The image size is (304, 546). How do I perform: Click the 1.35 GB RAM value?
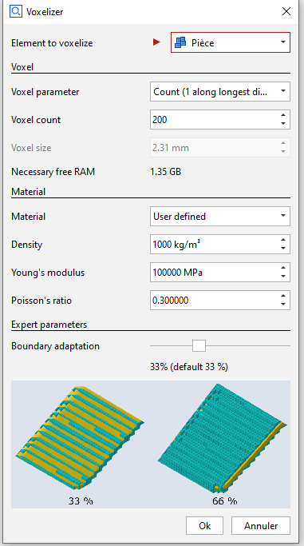pyautogui.click(x=165, y=172)
